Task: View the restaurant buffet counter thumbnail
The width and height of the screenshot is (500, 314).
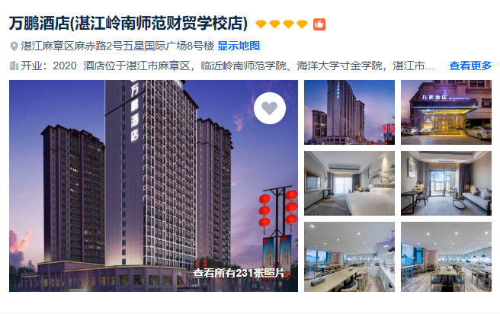Action: (350, 257)
